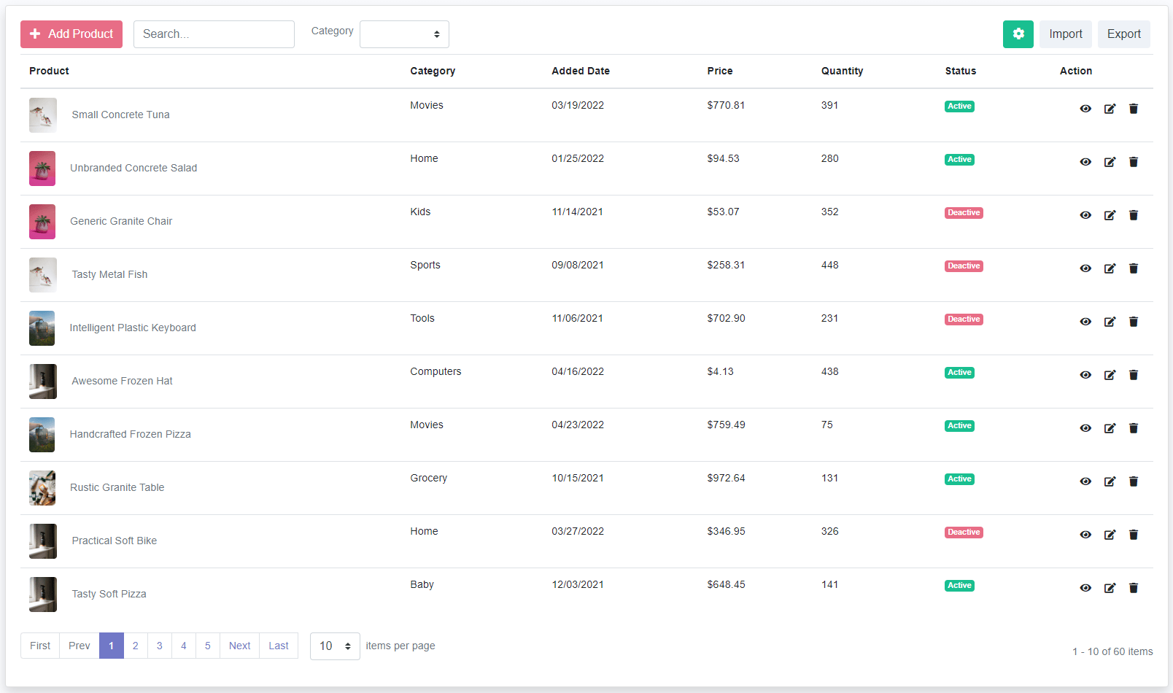Click the '1 - 10 of 60 items' text

tap(1112, 651)
